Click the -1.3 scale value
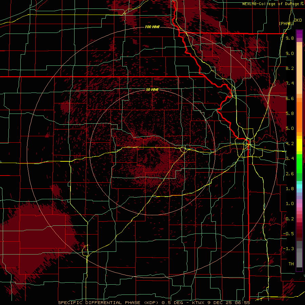Screen dimensions: 305x305 288,249
